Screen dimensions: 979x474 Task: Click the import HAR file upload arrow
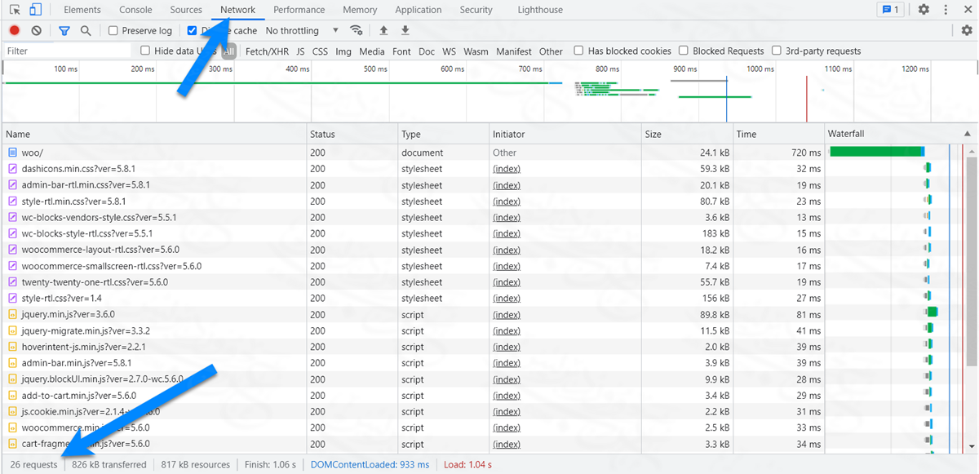coord(383,31)
